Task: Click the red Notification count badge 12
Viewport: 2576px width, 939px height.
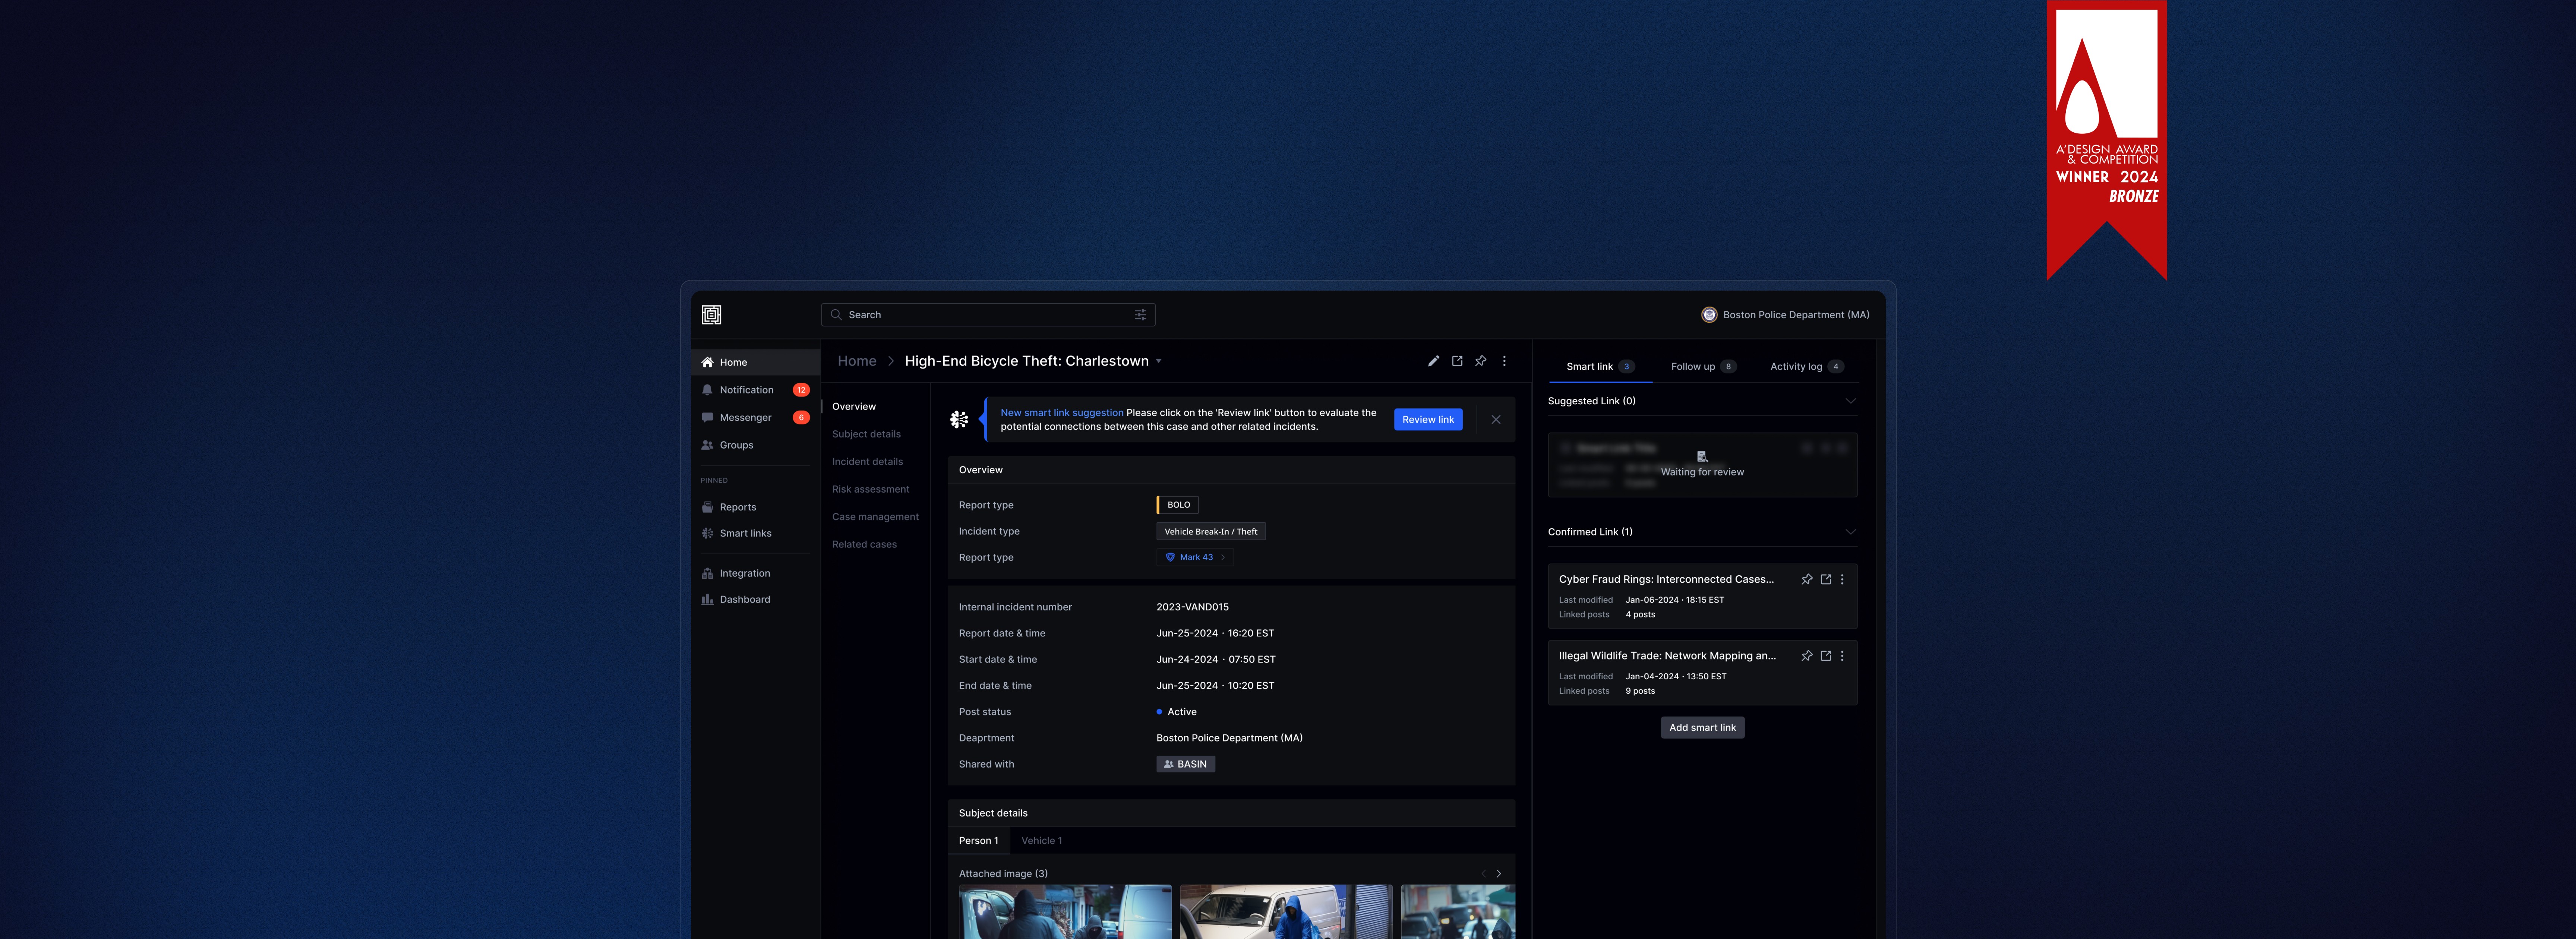Action: 801,390
